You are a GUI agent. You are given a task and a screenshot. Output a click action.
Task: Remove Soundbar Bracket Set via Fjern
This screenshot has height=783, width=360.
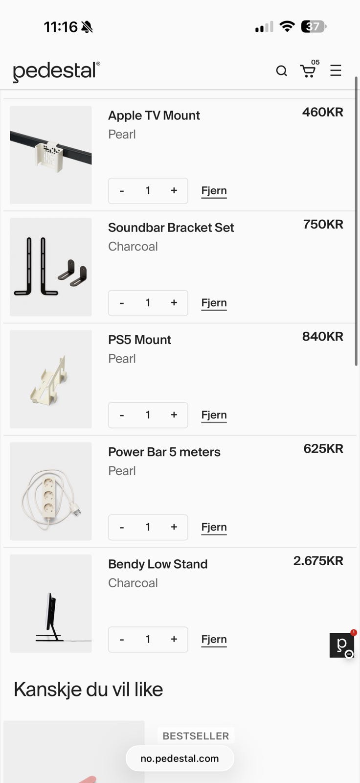(x=214, y=303)
